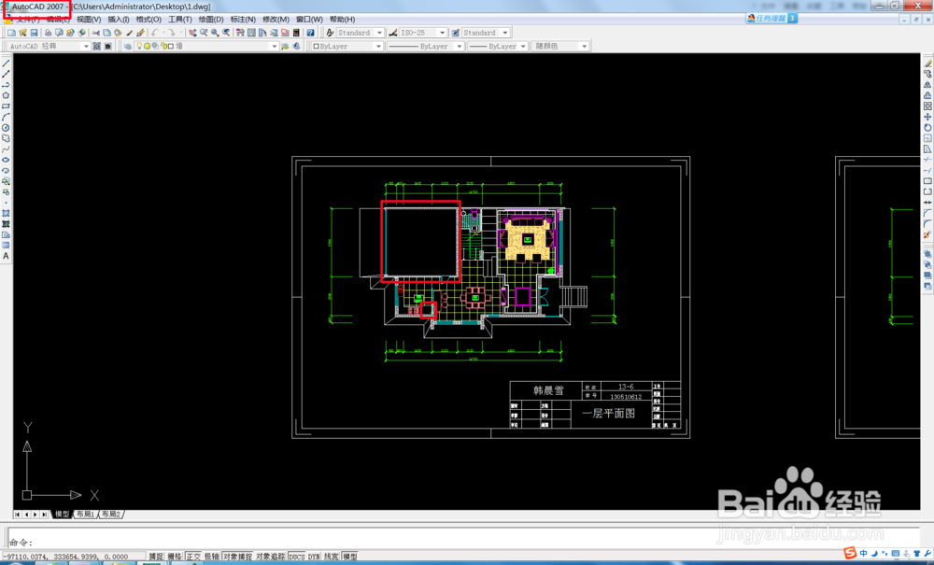
Task: Click the Array tool in modify toolbar
Action: (x=927, y=106)
